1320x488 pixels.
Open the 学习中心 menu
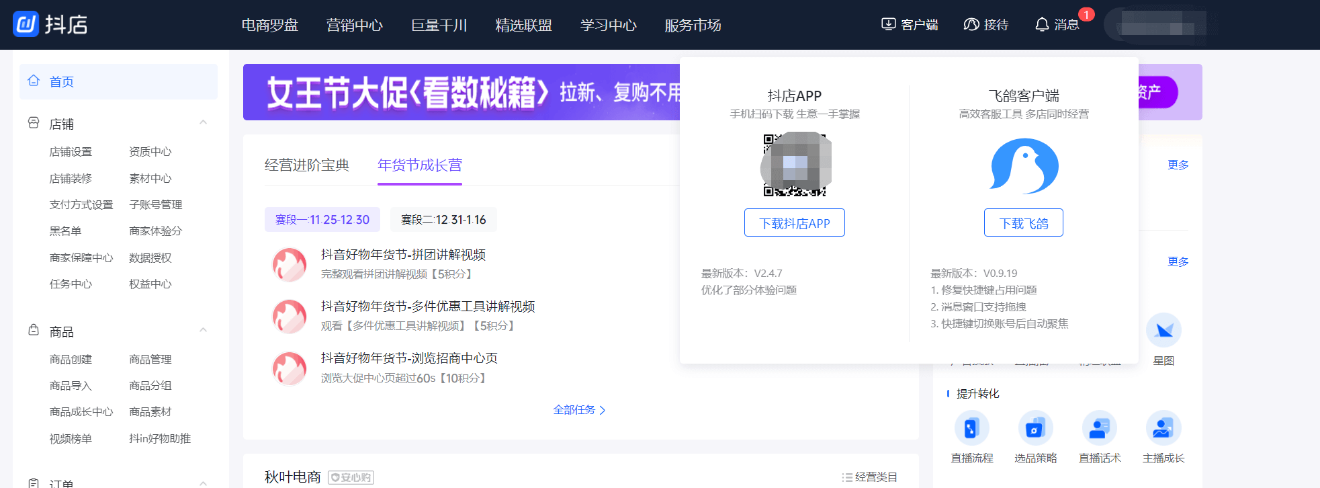[609, 25]
